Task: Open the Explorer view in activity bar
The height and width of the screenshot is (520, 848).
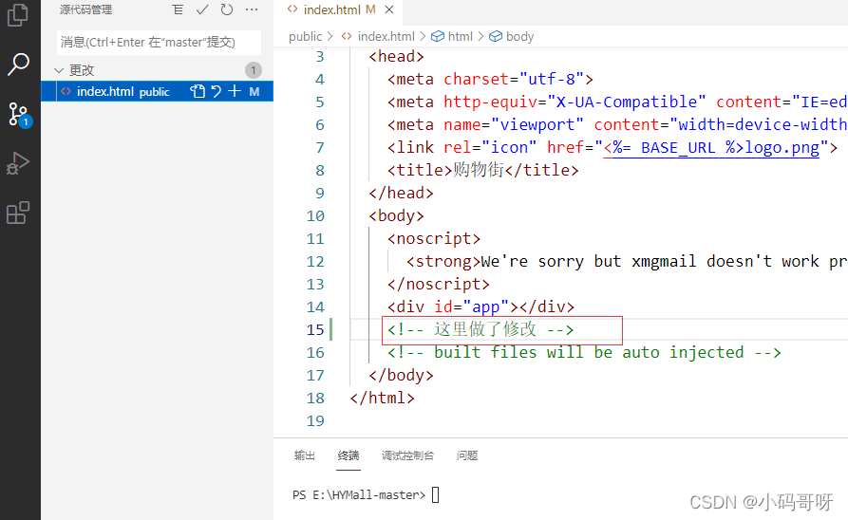Action: coord(18,14)
